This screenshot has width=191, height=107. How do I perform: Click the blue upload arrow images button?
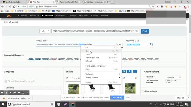tap(129, 71)
